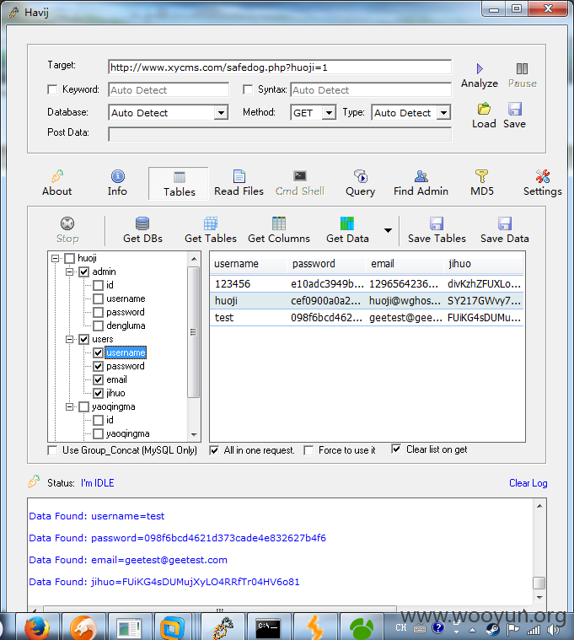Viewport: 574px width, 640px height.
Task: Click the Target URL field
Action: (280, 67)
